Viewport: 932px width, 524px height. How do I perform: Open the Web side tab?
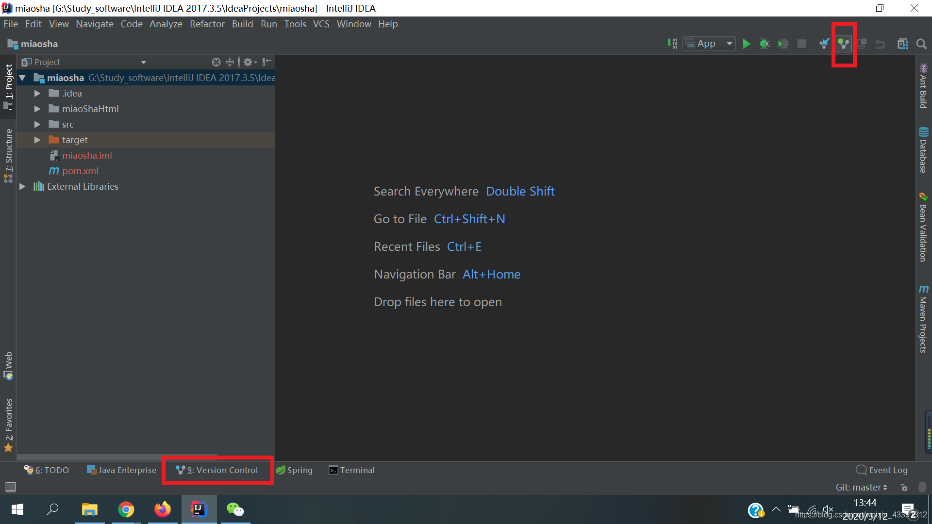pos(8,365)
